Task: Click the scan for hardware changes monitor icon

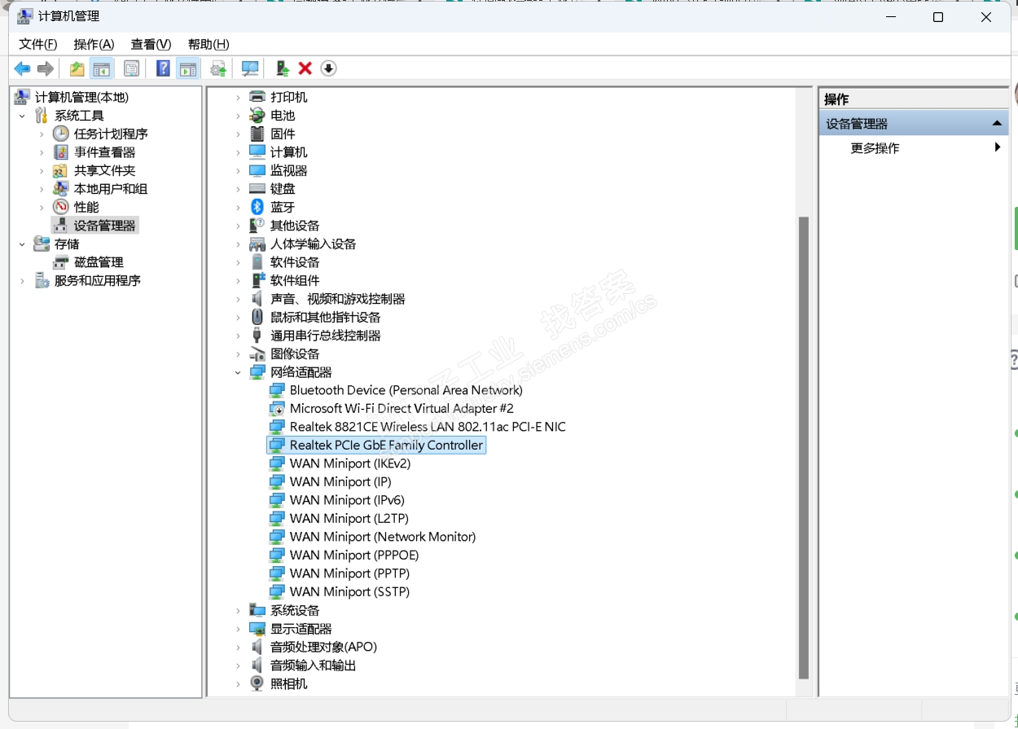Action: coord(250,68)
